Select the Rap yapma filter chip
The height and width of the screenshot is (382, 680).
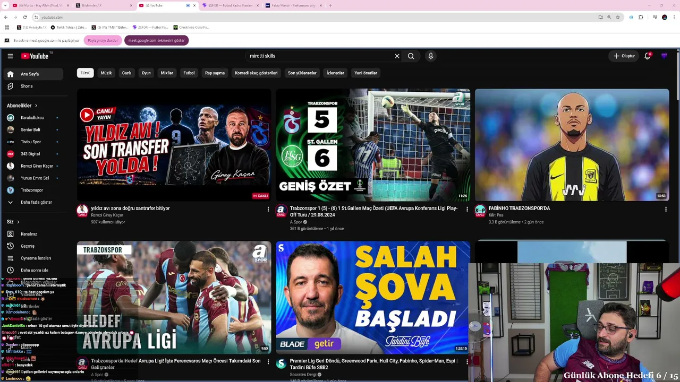(215, 73)
